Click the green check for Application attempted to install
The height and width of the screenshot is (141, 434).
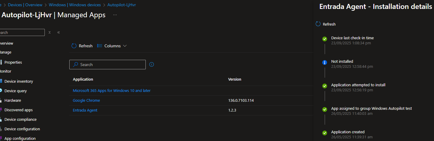point(325,86)
